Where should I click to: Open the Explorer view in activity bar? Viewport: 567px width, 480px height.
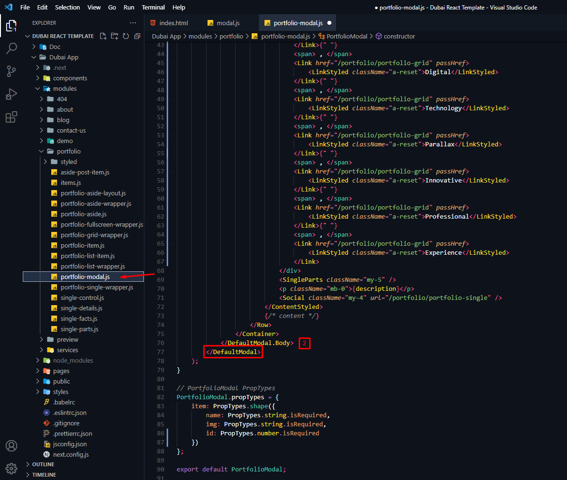pyautogui.click(x=11, y=26)
